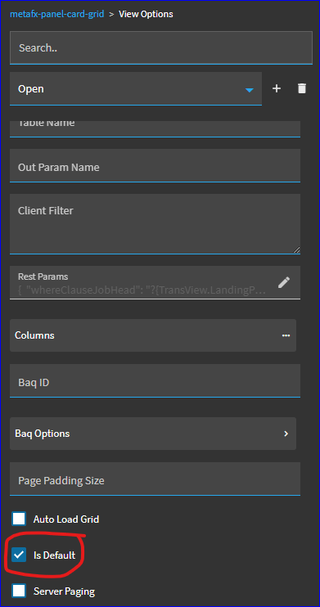This screenshot has height=607, width=320.
Task: Click the Baq ID input field
Action: (155, 380)
